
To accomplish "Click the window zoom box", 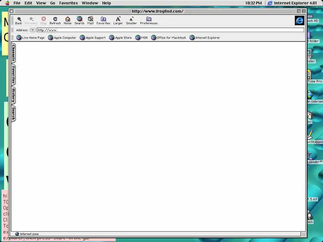I will coord(299,11).
